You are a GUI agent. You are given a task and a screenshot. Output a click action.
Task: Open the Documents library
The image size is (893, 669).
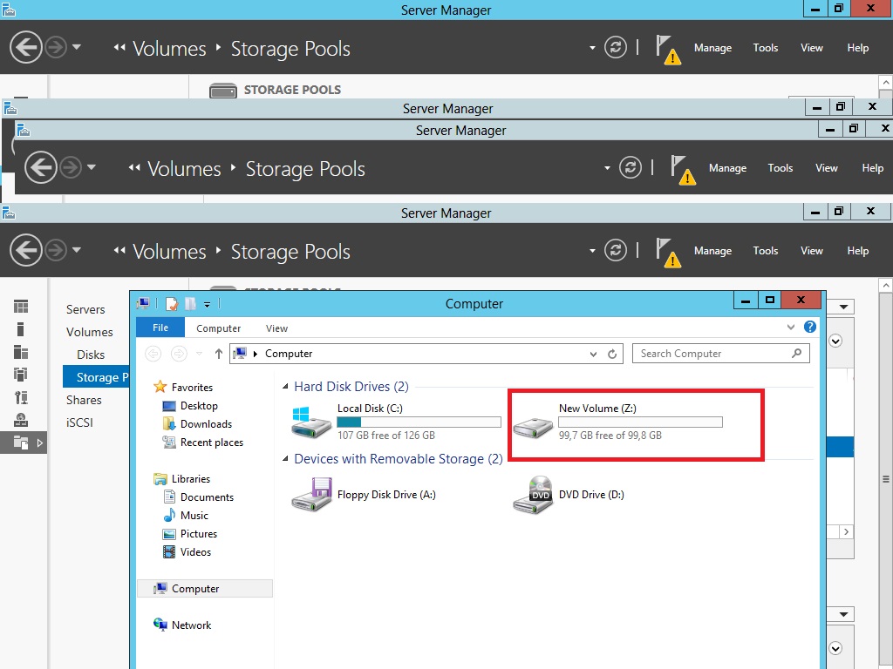(207, 497)
